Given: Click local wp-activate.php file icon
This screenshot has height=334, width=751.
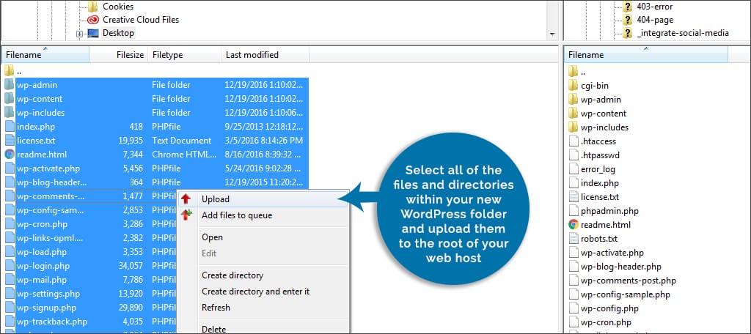Looking at the screenshot, I should 9,168.
